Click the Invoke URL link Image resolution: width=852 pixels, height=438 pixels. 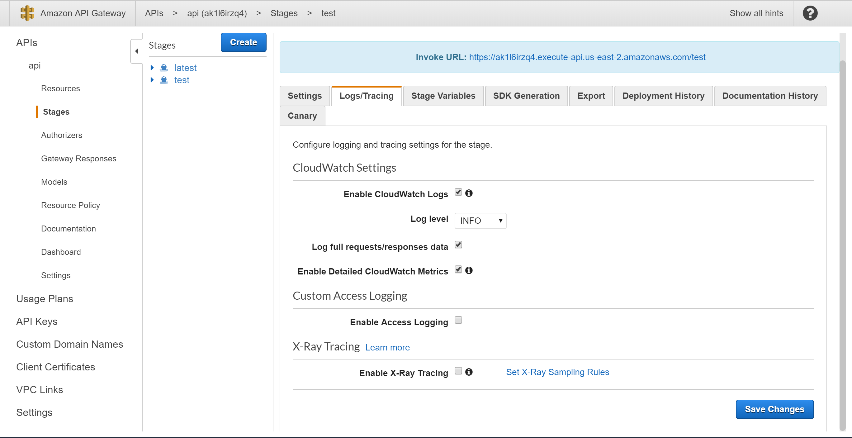[x=587, y=57]
